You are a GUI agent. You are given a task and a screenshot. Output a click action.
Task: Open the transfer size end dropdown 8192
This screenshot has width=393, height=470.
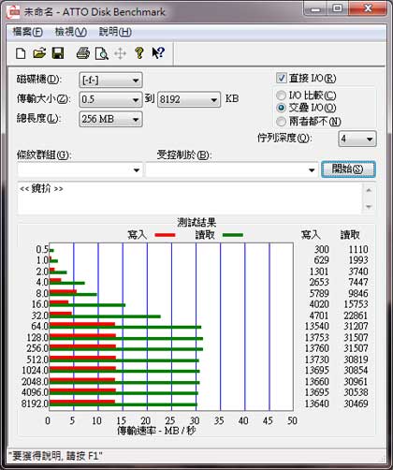pos(189,99)
